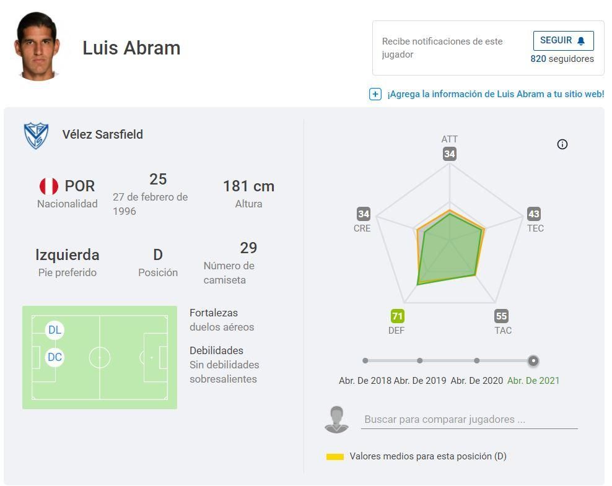Select the Abr. De 2018 timeline point
This screenshot has width=612, height=486.
(365, 360)
